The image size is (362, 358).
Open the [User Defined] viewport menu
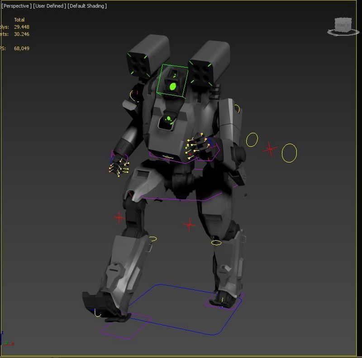[x=49, y=6]
